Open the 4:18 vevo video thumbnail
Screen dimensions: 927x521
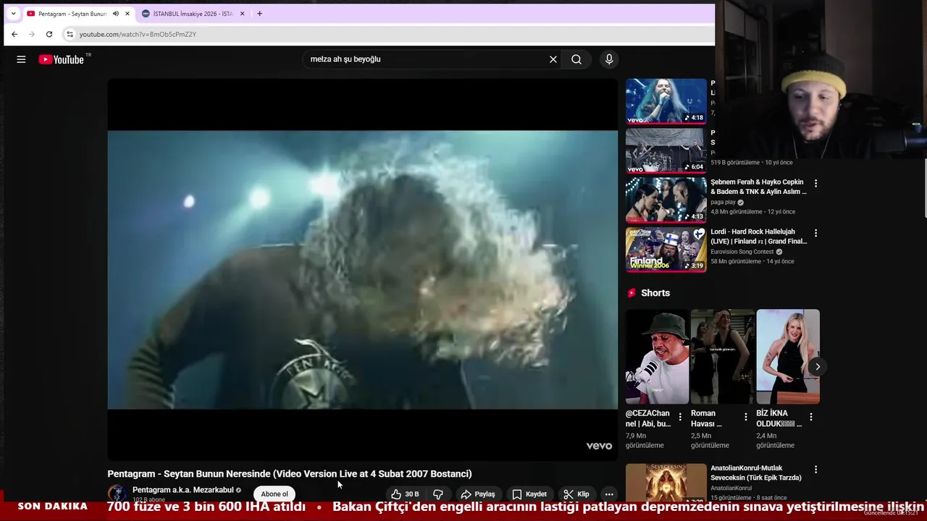click(666, 101)
